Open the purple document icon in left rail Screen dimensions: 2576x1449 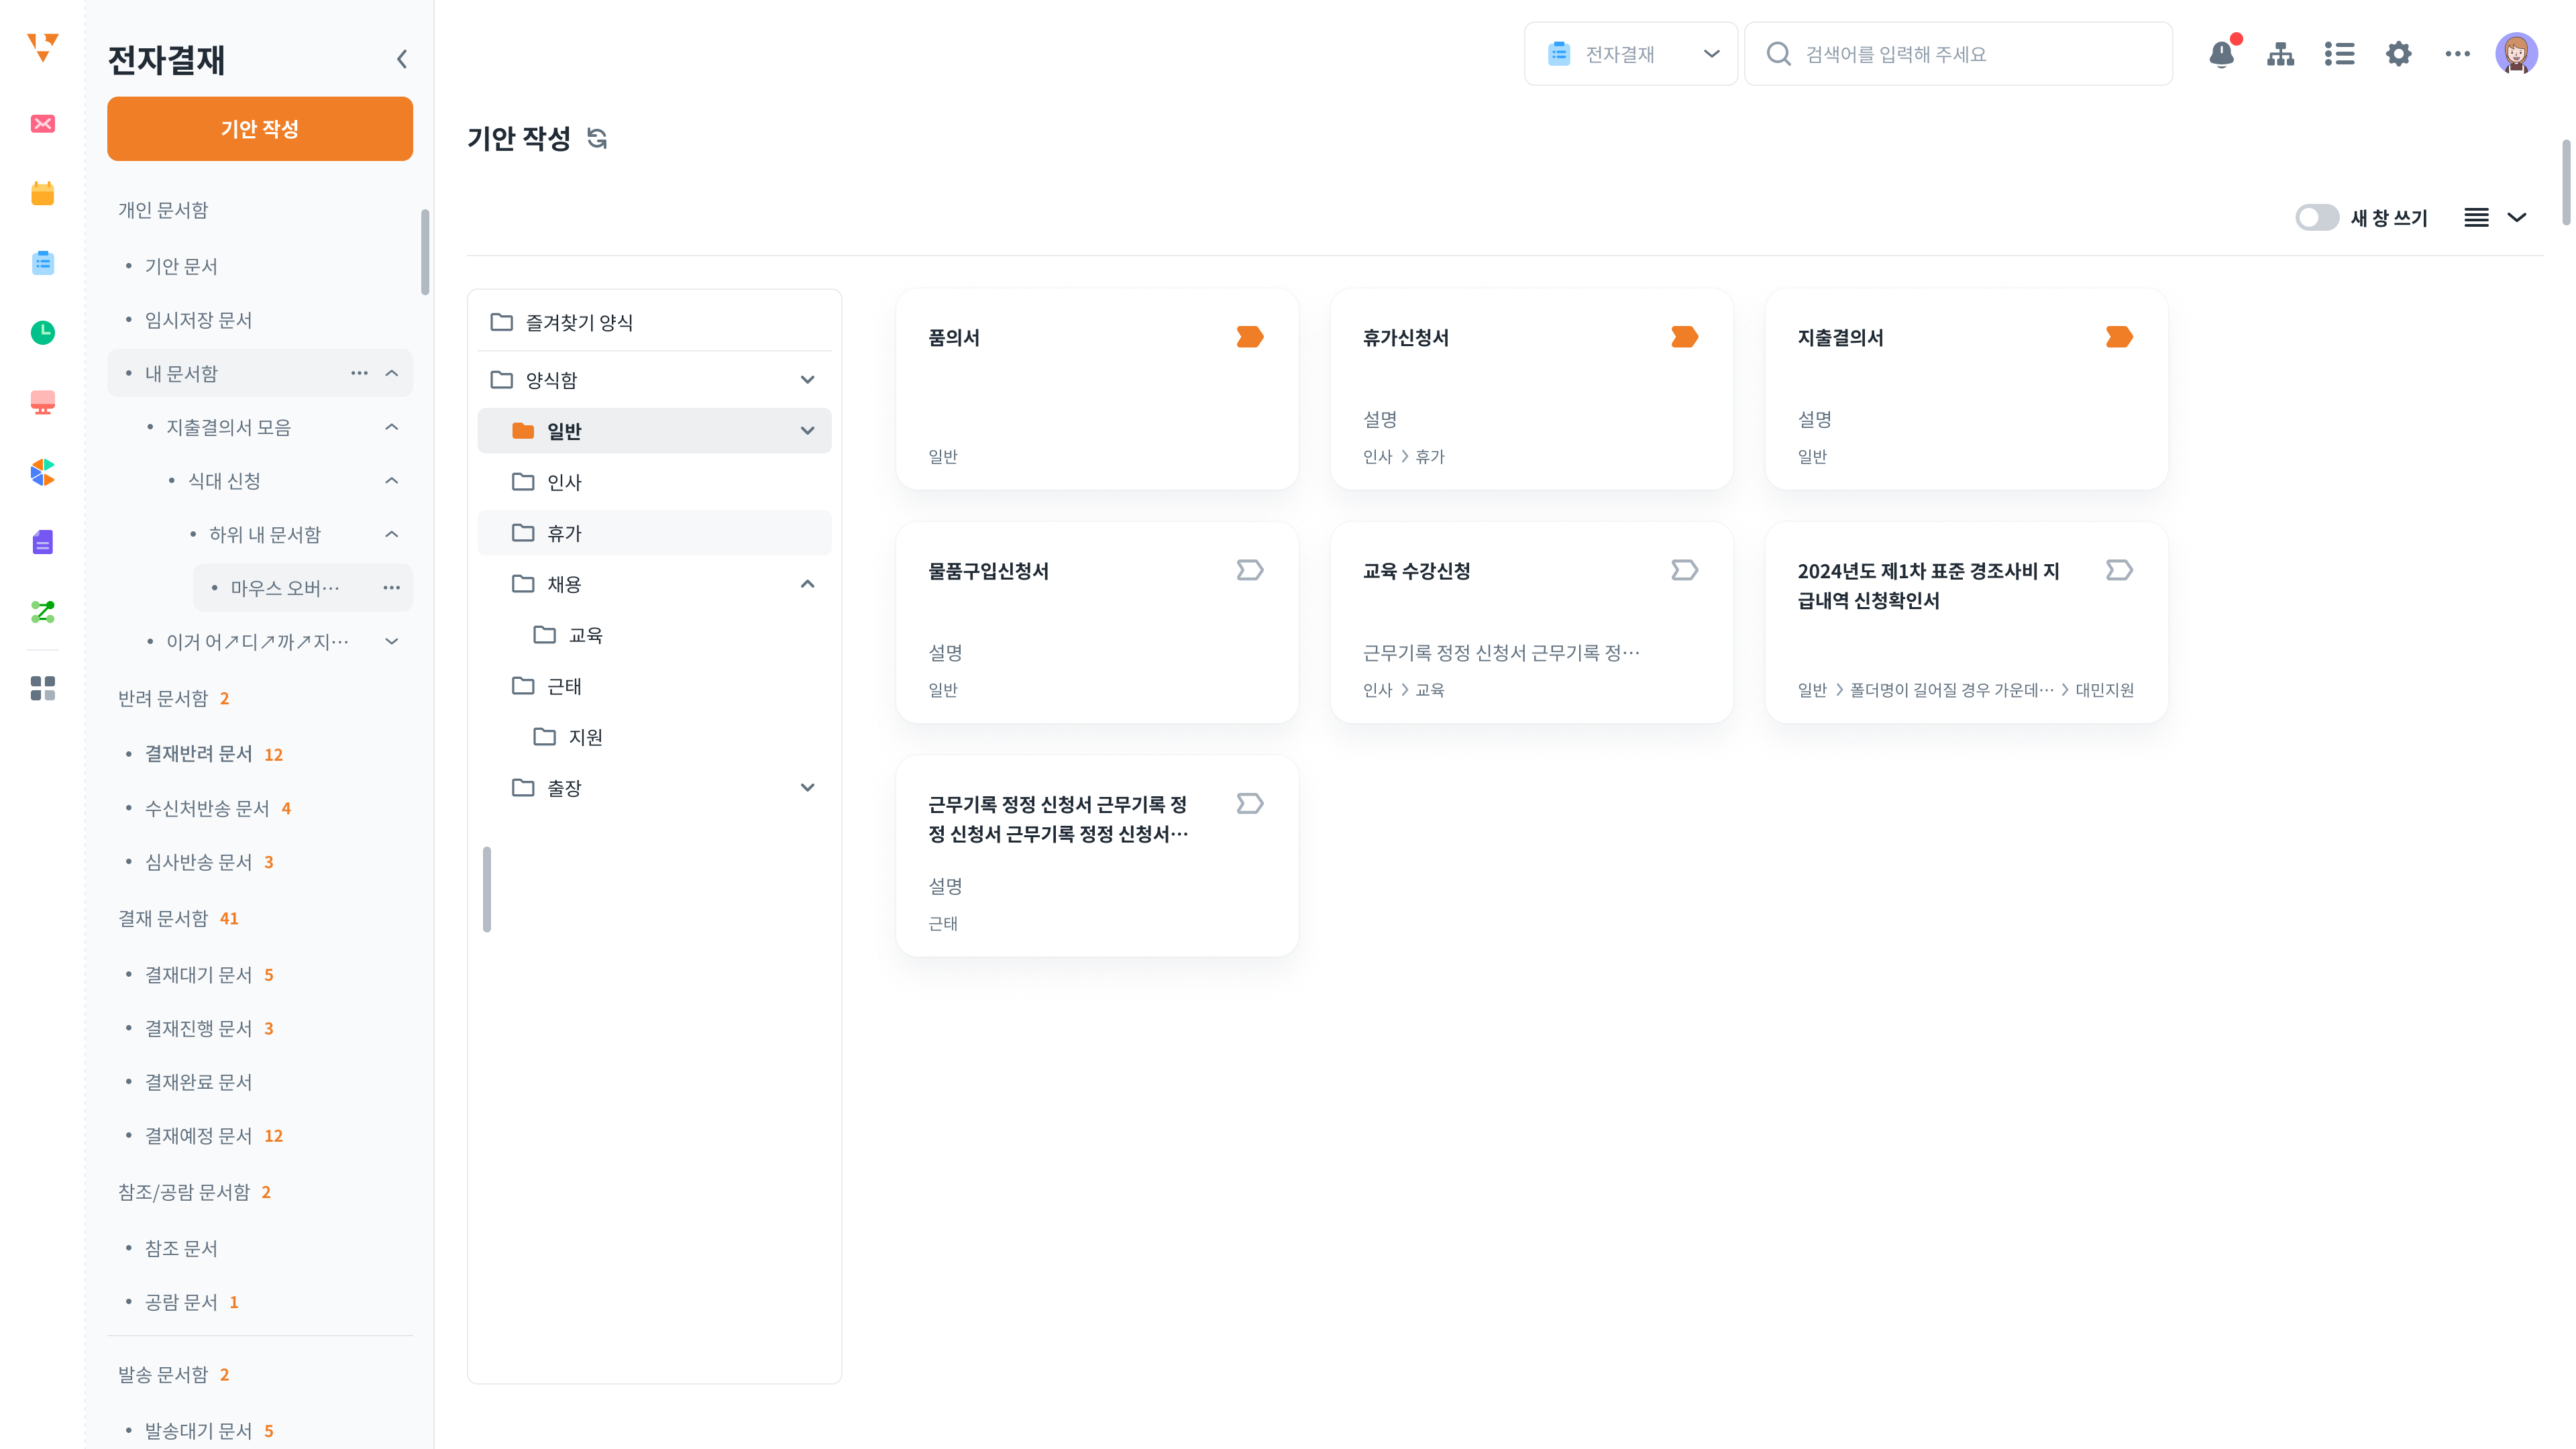coord(42,542)
